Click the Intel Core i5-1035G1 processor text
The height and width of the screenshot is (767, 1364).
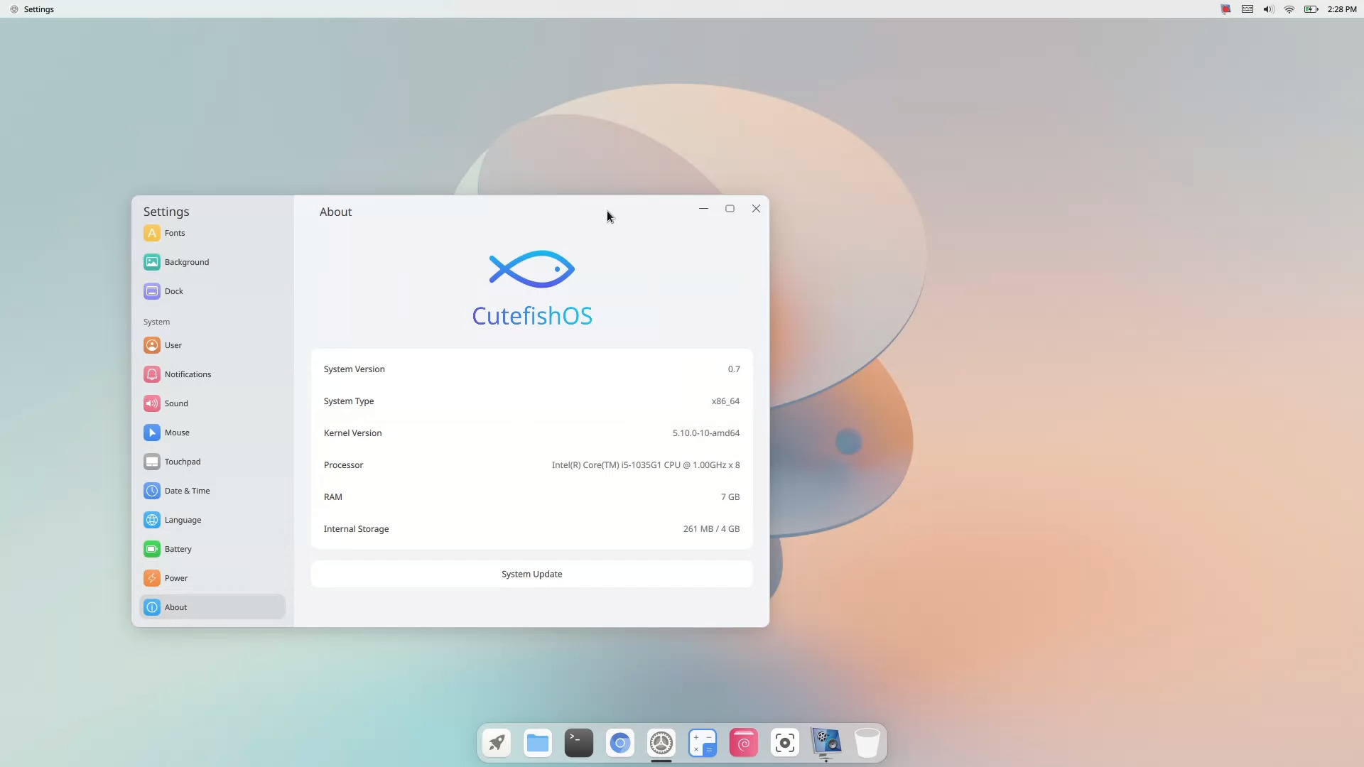(x=646, y=465)
